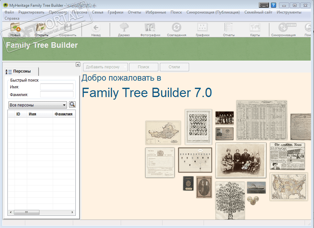
Task: Select the Персоны tab
Action: point(21,71)
